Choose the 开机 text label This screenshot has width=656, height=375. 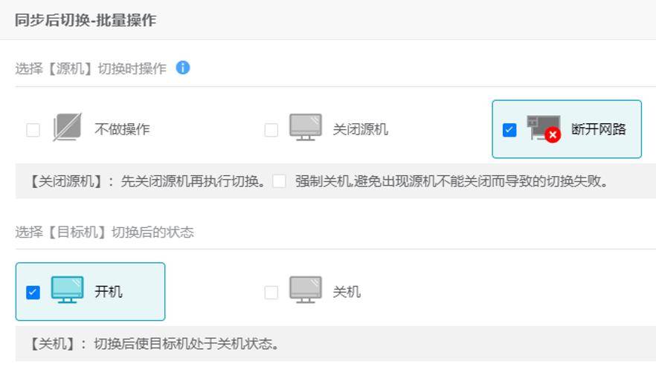pyautogui.click(x=109, y=292)
